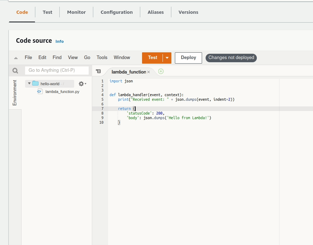Click the orange Test button
This screenshot has height=245, width=313.
[153, 58]
